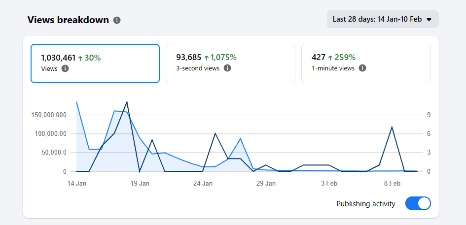
Task: Click the green up arrow beside 259%
Action: [330, 58]
